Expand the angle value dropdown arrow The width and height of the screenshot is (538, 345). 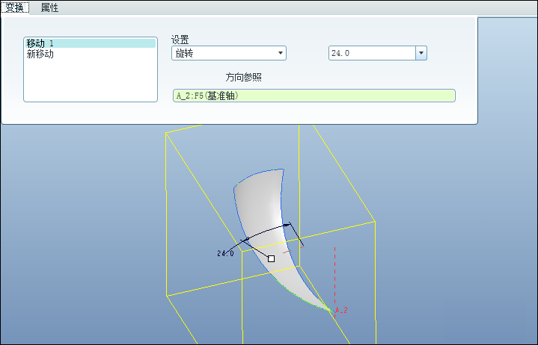tap(421, 53)
